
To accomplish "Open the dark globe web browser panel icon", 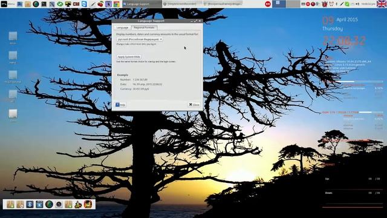I will pos(36,4).
